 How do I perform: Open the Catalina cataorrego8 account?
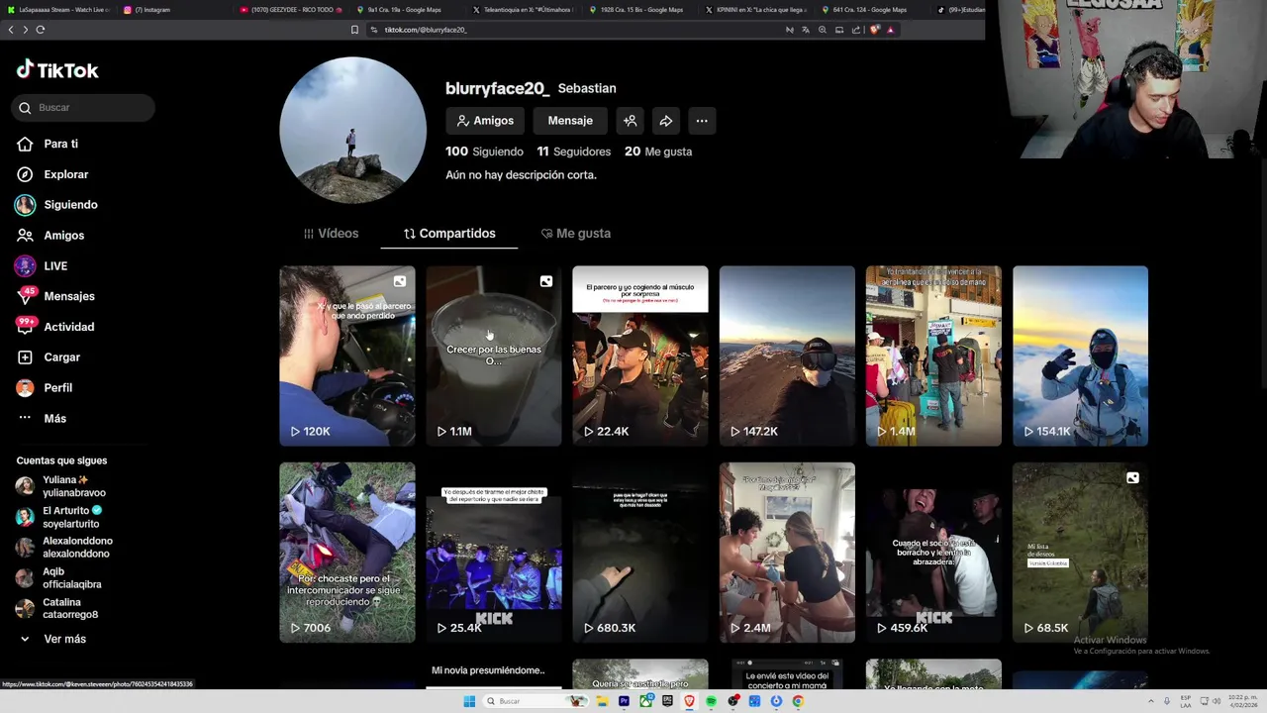pyautogui.click(x=56, y=608)
